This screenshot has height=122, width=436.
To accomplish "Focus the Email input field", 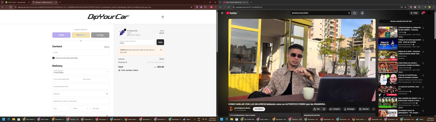I will point(81,52).
